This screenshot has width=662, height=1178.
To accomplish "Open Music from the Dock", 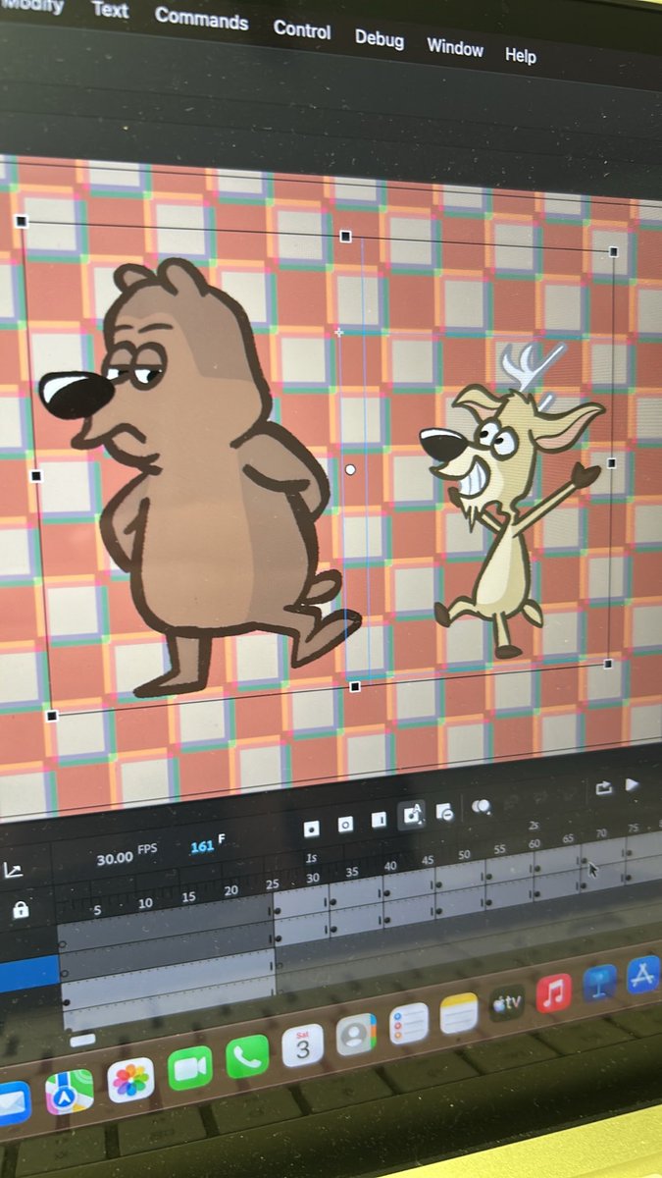I will [x=554, y=993].
